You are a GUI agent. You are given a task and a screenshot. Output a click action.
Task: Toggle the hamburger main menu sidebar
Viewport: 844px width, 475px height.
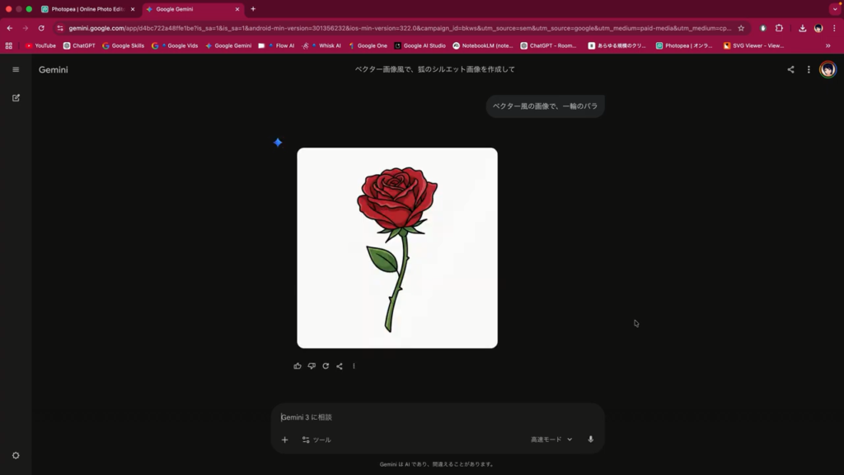(x=16, y=70)
